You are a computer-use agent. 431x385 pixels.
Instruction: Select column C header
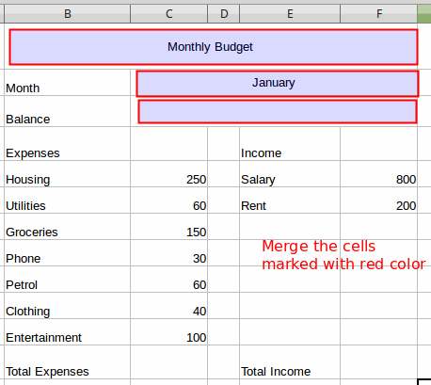tap(169, 14)
